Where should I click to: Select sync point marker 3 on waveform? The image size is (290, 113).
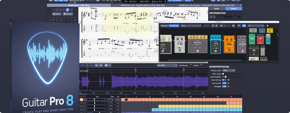coord(184,71)
